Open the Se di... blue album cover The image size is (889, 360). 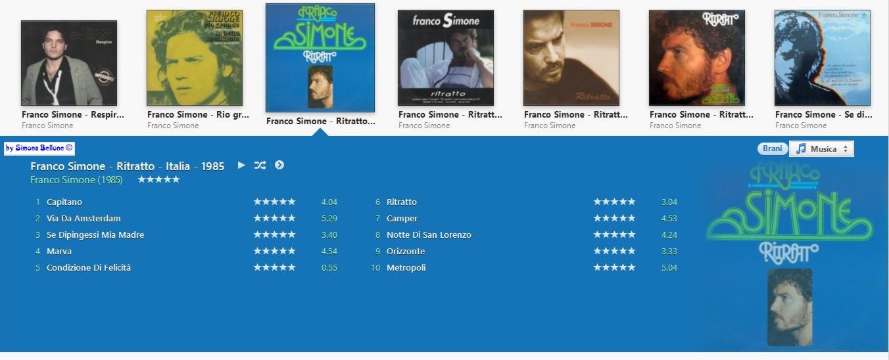point(823,58)
